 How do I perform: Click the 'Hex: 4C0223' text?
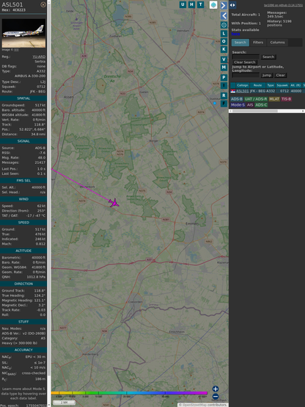(x=14, y=10)
